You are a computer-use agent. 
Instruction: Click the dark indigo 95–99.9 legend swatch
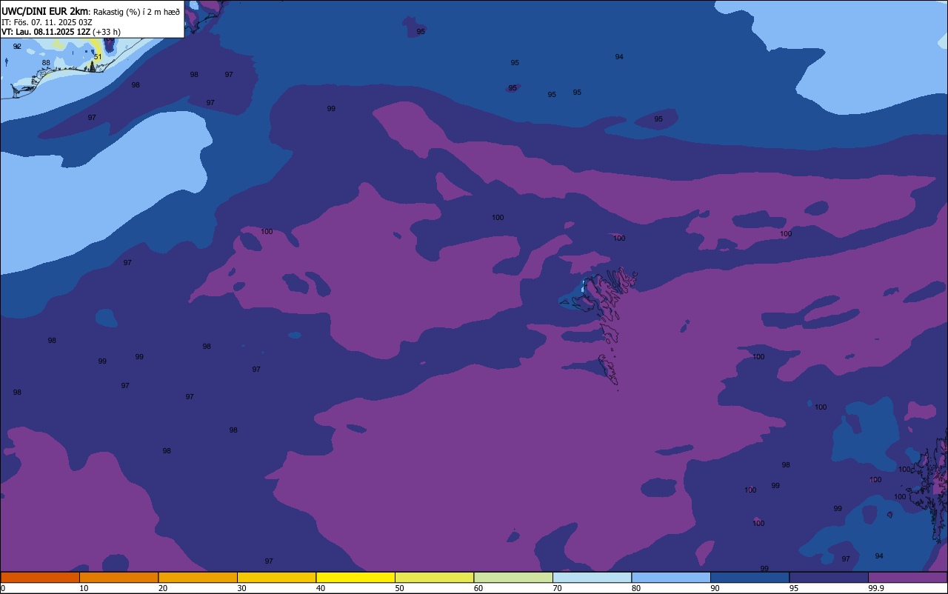829,577
